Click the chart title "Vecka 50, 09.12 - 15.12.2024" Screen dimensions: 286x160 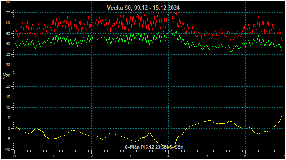pyautogui.click(x=143, y=8)
